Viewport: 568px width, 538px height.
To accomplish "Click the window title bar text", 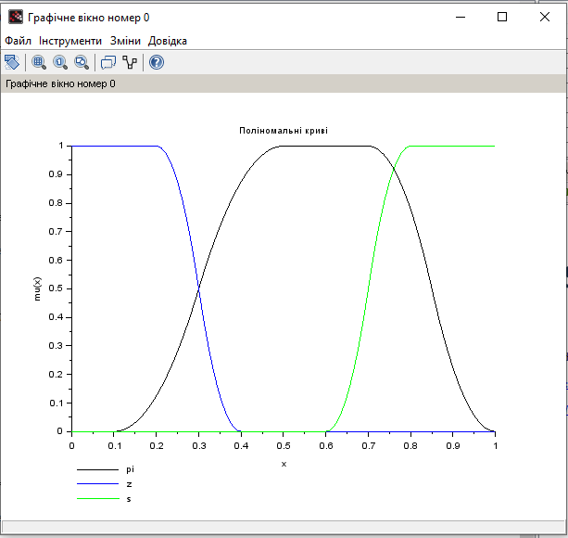I will pos(89,18).
